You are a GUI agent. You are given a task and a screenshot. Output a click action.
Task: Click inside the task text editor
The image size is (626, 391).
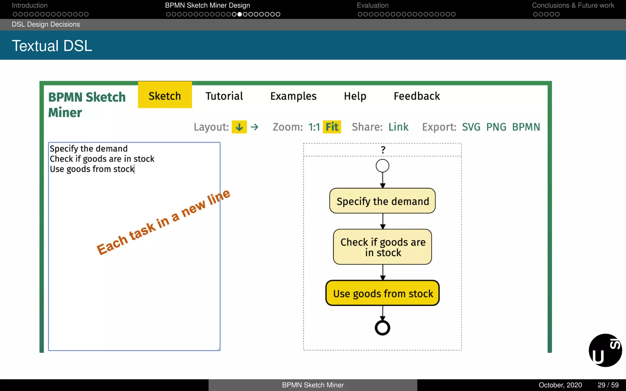134,246
